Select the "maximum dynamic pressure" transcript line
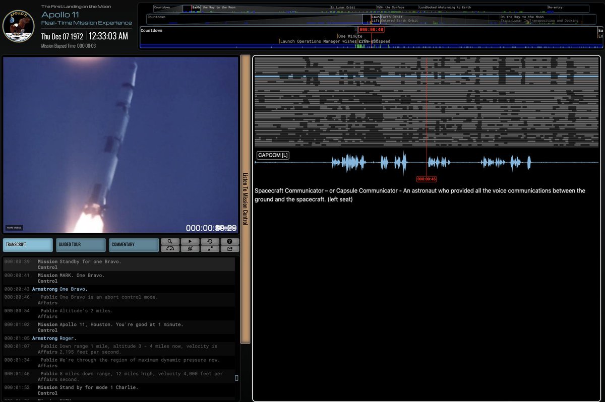Viewport: 605px width, 402px height. 119,363
